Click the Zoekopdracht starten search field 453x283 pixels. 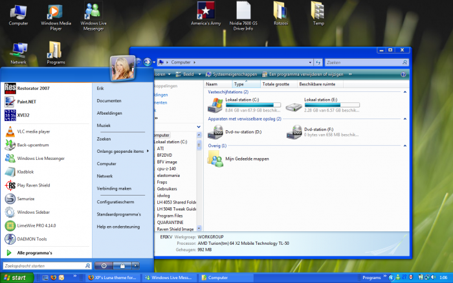(x=47, y=266)
